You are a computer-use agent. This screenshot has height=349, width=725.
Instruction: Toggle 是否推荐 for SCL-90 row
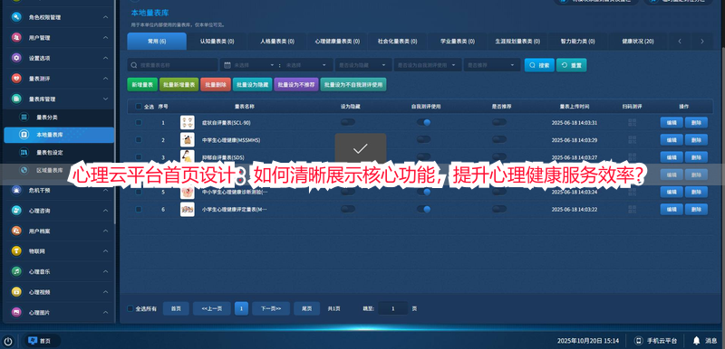(499, 122)
